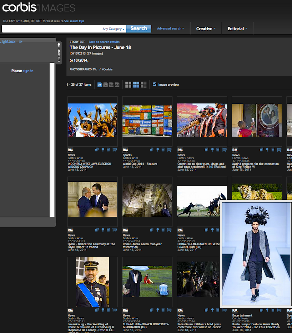
Task: Click the Search button
Action: point(139,29)
